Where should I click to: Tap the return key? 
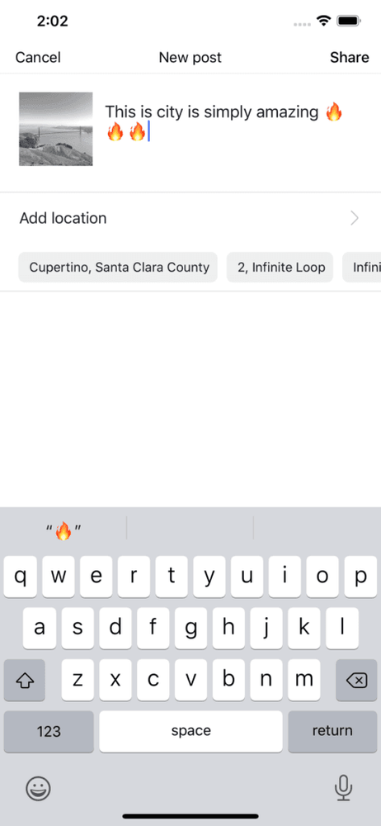pos(332,731)
